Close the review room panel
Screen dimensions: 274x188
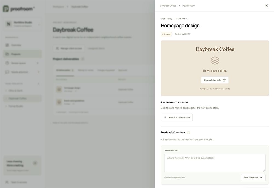[x=266, y=5]
